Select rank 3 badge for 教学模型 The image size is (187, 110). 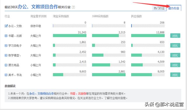click(x=6, y=55)
